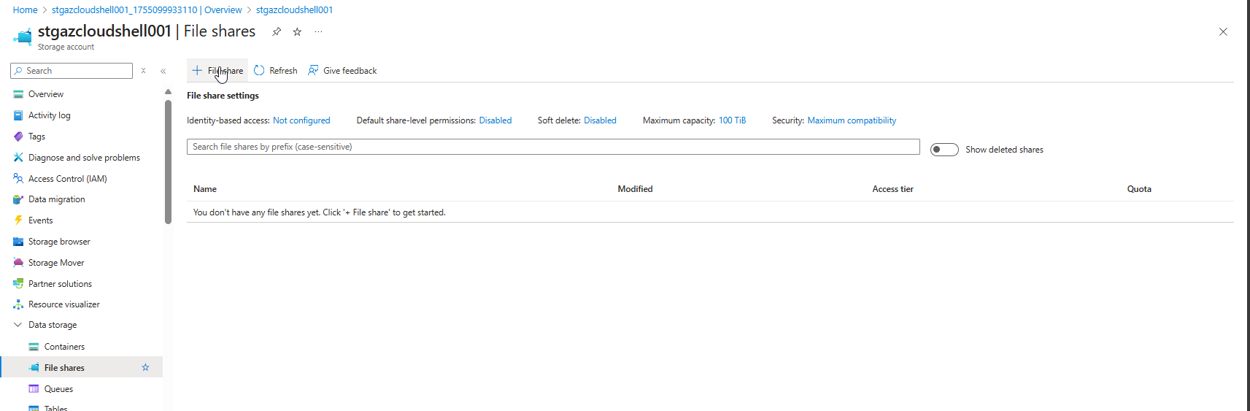Sort by Name column header
Screen dimensions: 1250x411
(205, 189)
